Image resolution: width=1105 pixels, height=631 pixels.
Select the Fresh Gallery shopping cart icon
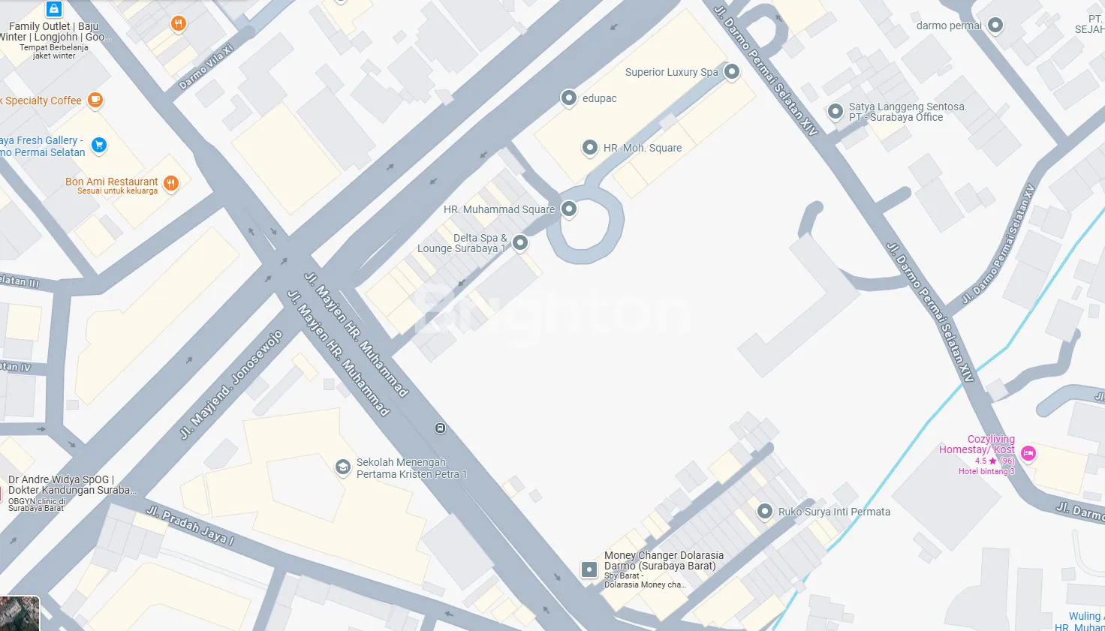point(99,146)
